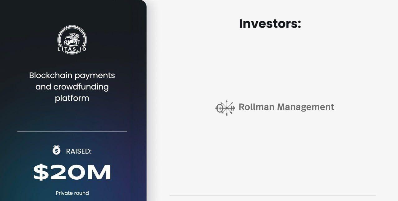The width and height of the screenshot is (398, 201).
Task: Click the divider line below the investors section
Action: pyautogui.click(x=272, y=195)
